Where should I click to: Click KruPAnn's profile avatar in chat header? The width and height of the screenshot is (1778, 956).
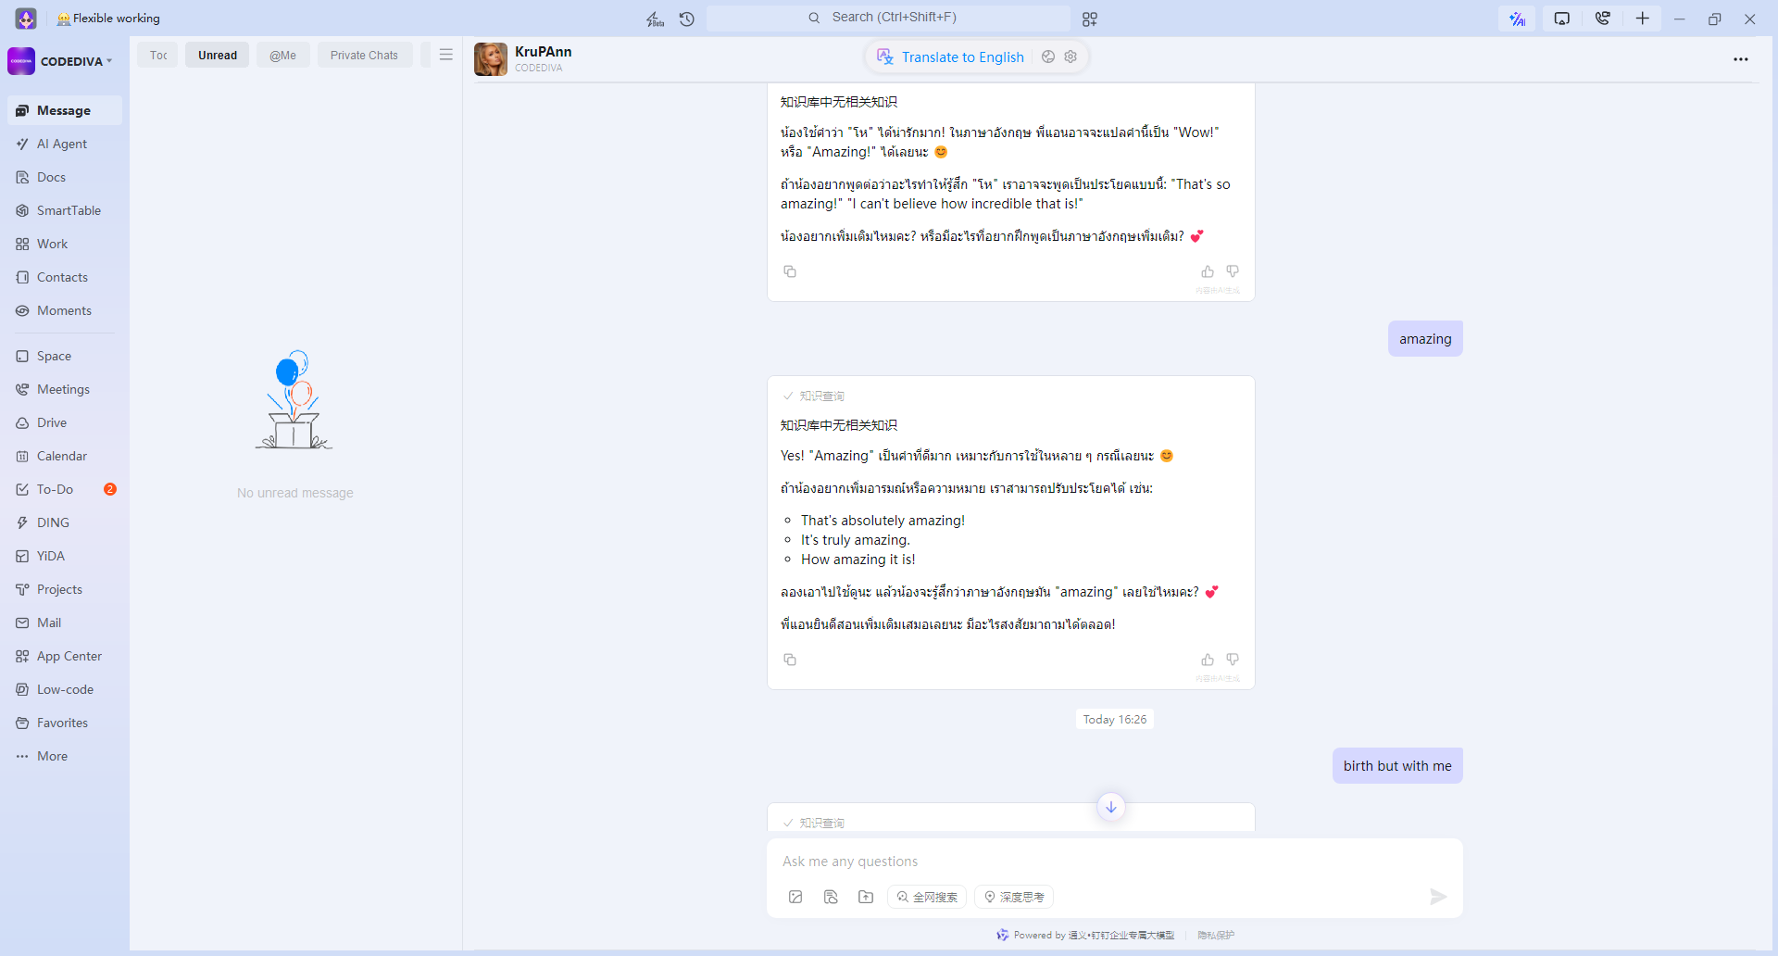tap(491, 59)
